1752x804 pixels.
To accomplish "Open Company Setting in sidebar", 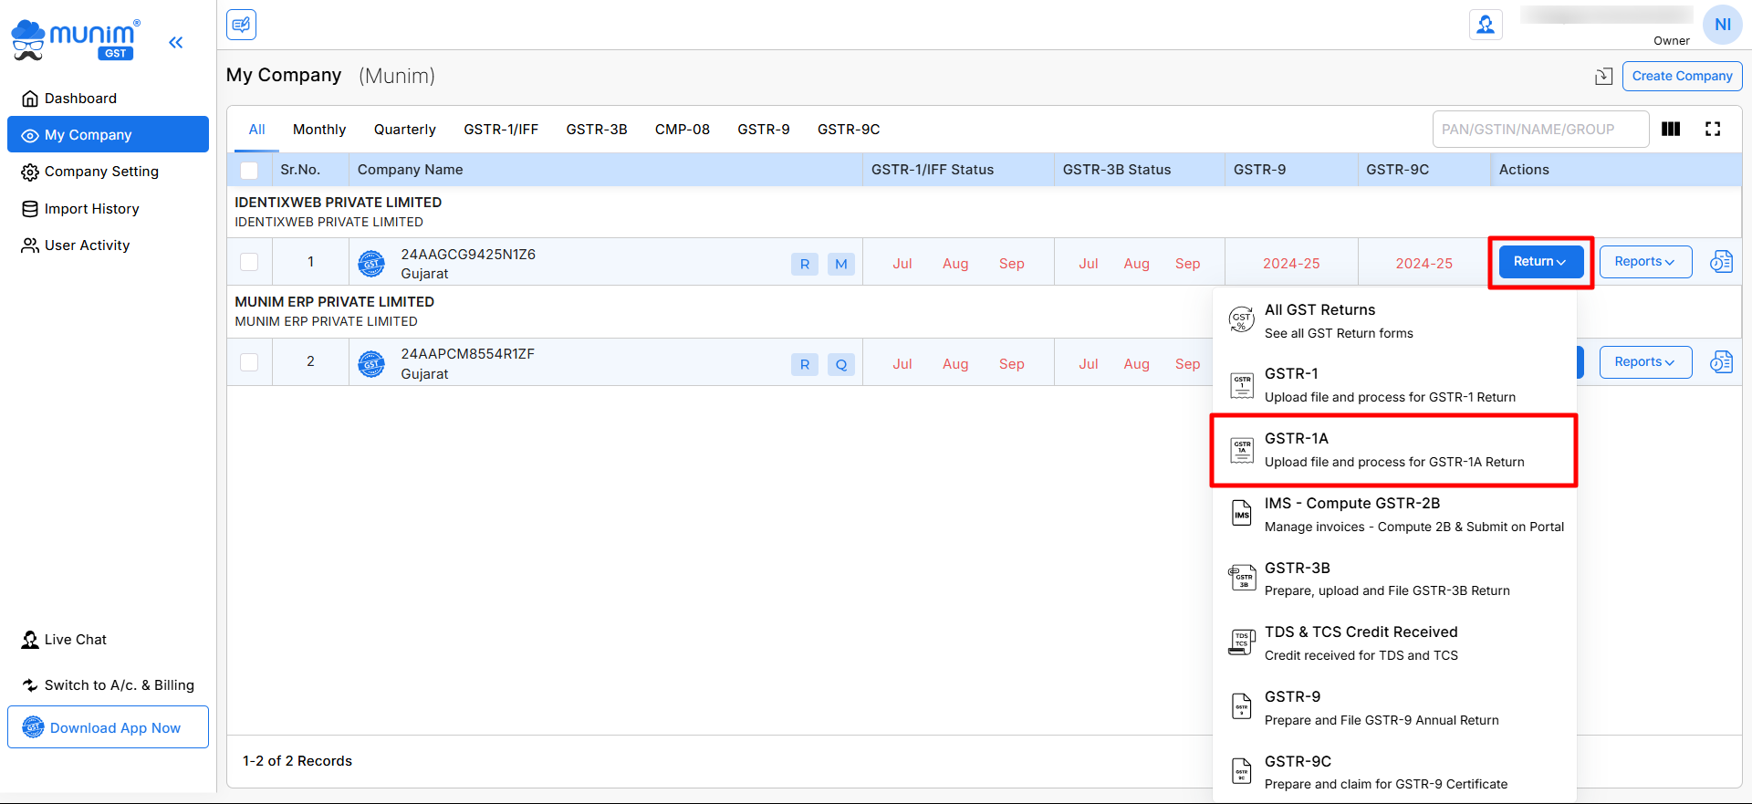I will pos(108,172).
